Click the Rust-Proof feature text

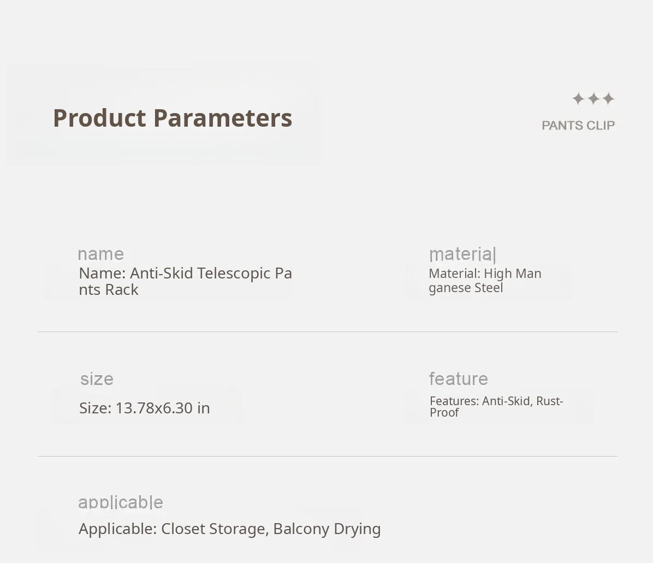click(x=549, y=401)
